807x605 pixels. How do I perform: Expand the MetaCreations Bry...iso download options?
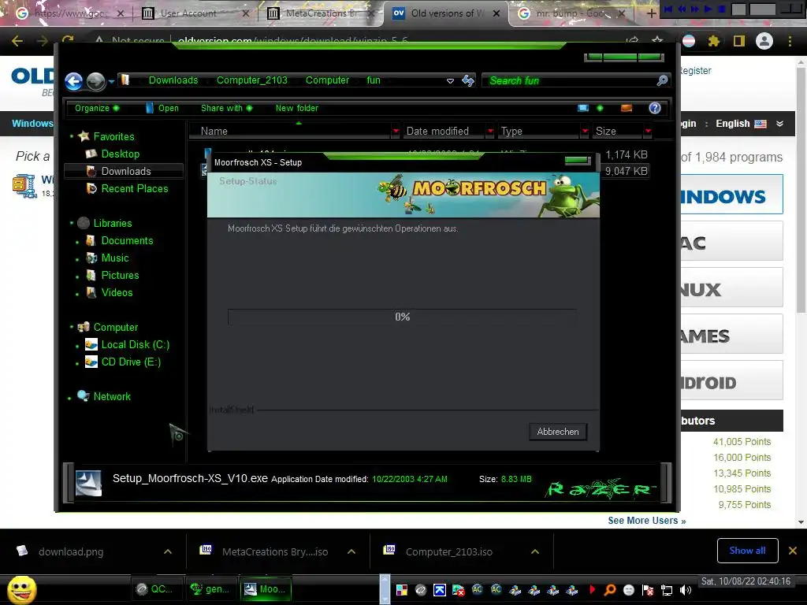pos(351,551)
